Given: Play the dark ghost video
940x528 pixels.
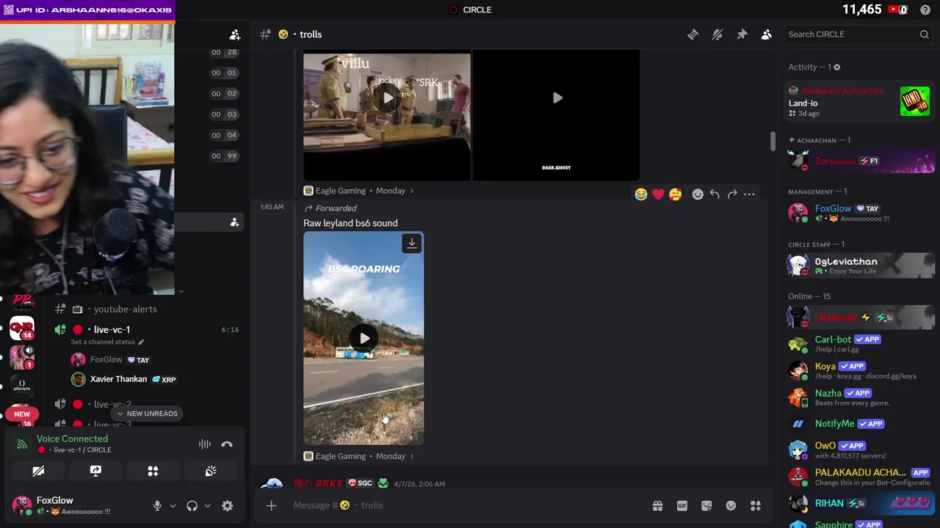Looking at the screenshot, I should click(x=557, y=98).
